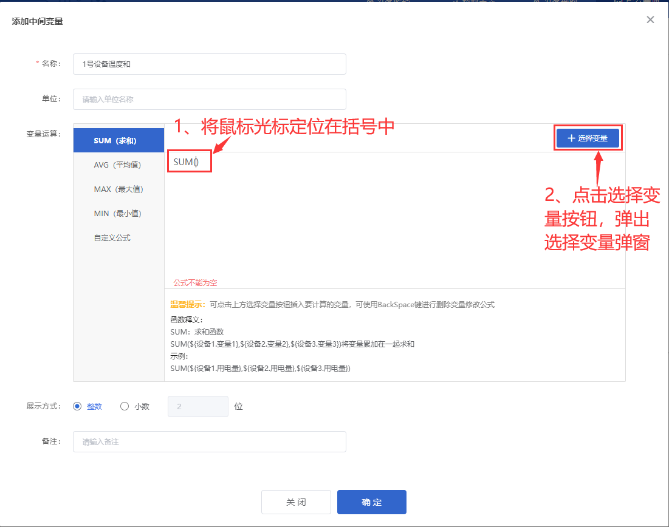Click the 变量累加在一起求和 formula line
Screen dimensions: 669x527
tap(292, 344)
